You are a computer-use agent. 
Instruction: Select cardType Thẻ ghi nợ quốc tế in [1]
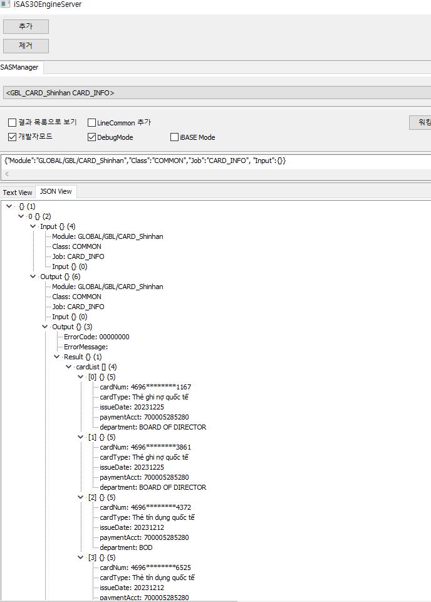click(x=144, y=457)
